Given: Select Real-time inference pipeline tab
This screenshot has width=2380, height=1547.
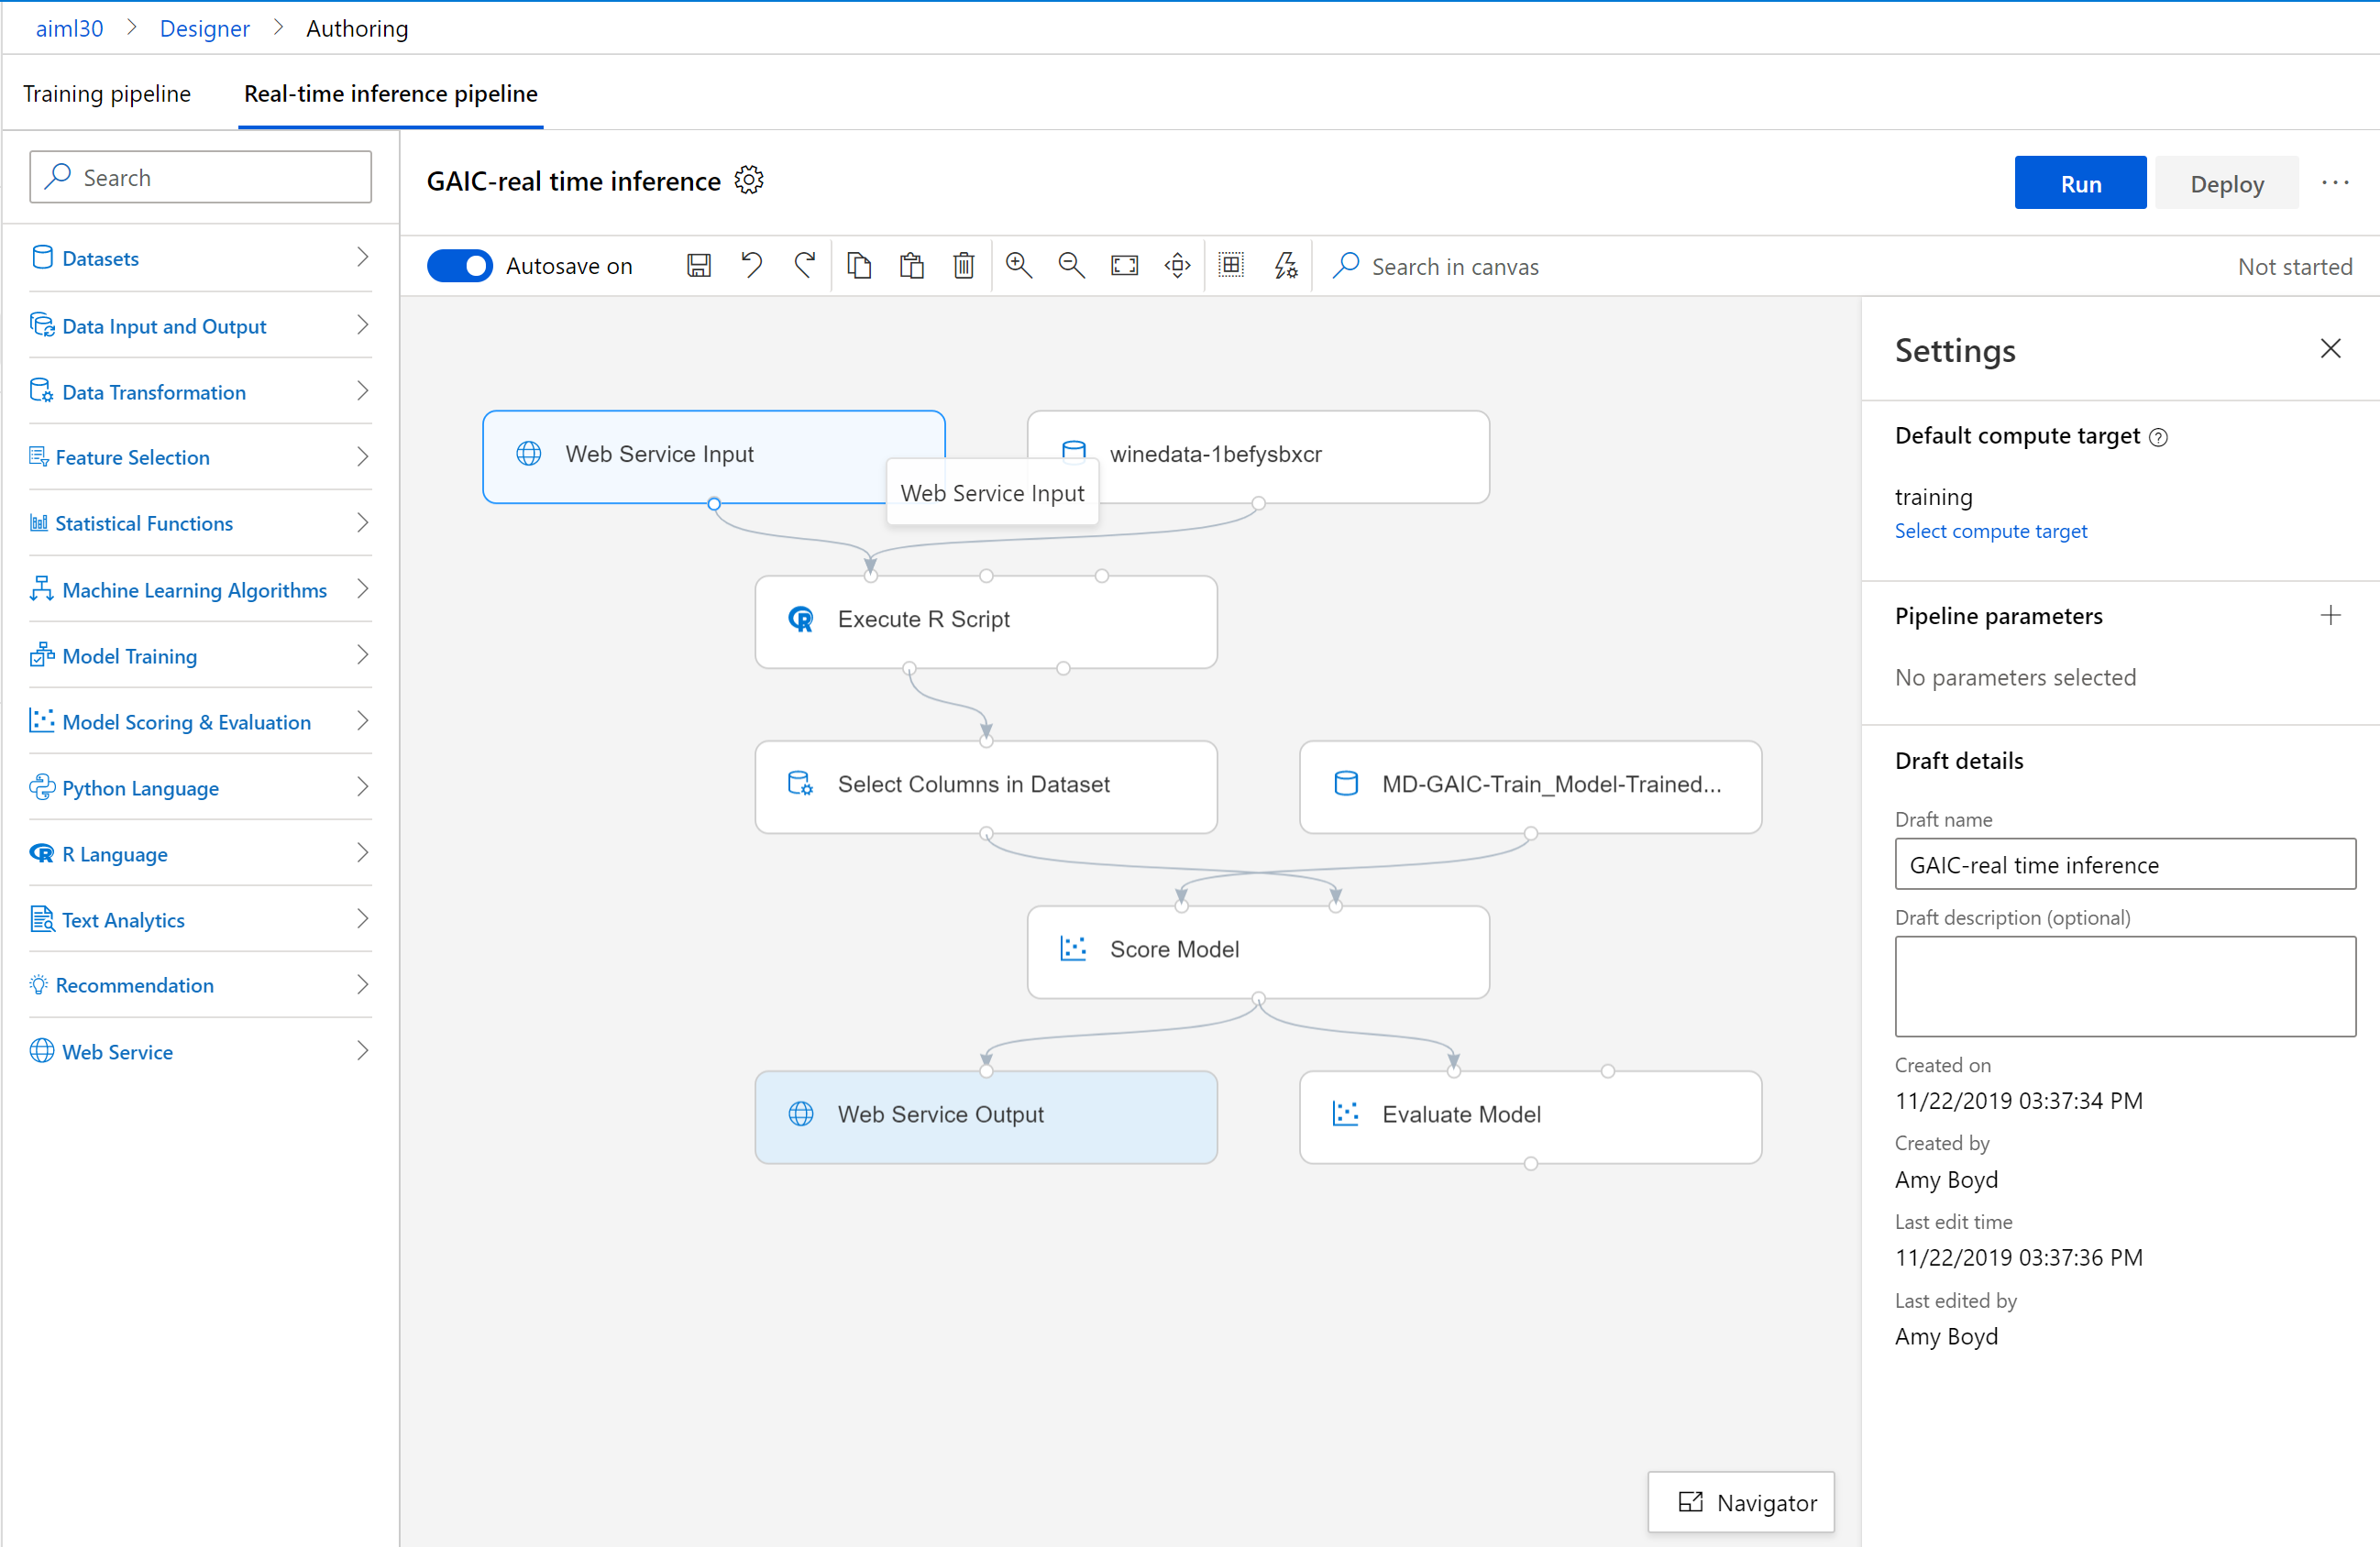Looking at the screenshot, I should 390,93.
